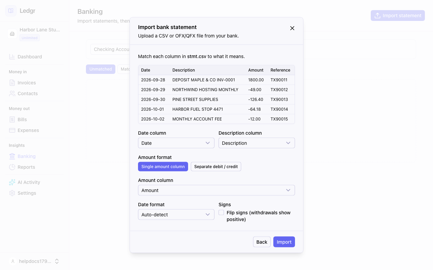
Task: Click the NORTHWIND HOSTING MONTHLY row description
Action: coord(205,90)
